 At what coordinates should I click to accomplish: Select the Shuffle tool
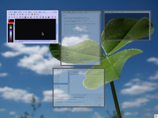tap(12, 17)
